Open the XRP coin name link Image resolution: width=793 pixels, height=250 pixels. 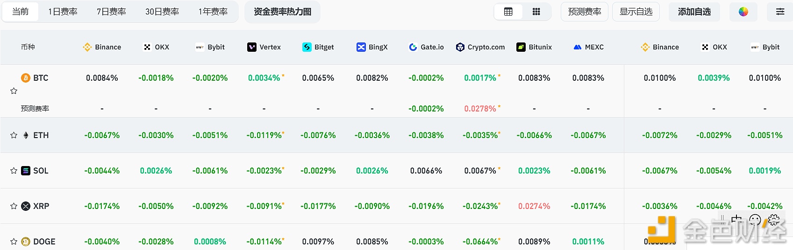coord(41,206)
